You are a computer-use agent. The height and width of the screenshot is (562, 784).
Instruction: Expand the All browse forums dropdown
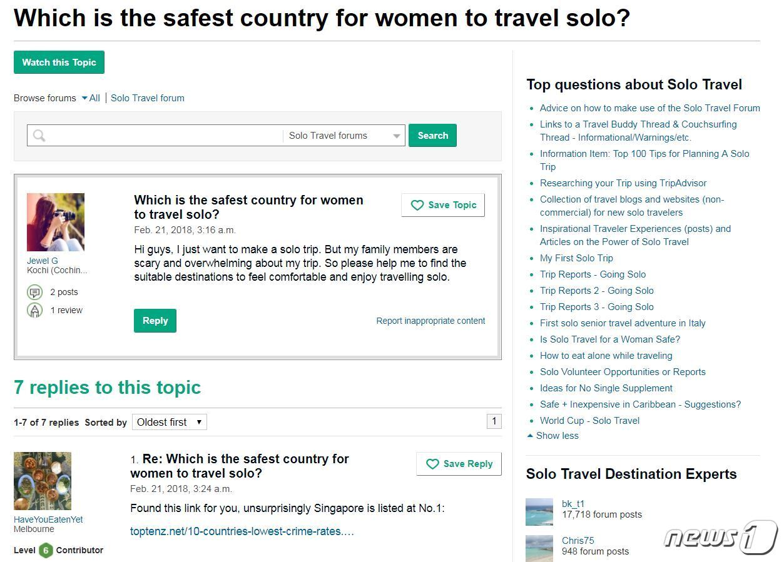click(91, 98)
